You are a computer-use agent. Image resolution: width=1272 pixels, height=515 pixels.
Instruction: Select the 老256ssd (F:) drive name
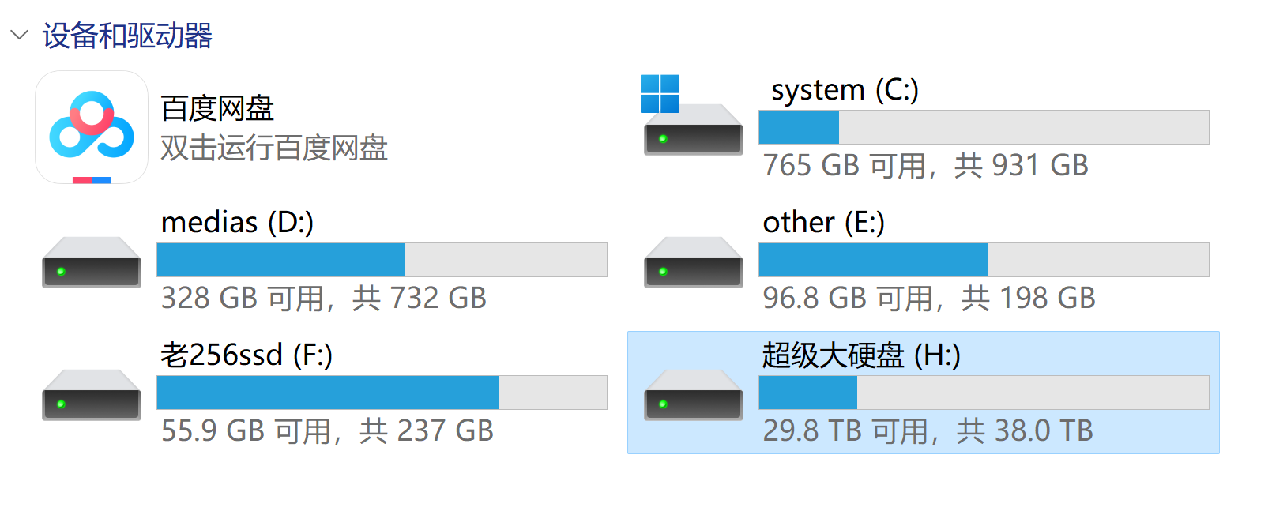(246, 355)
